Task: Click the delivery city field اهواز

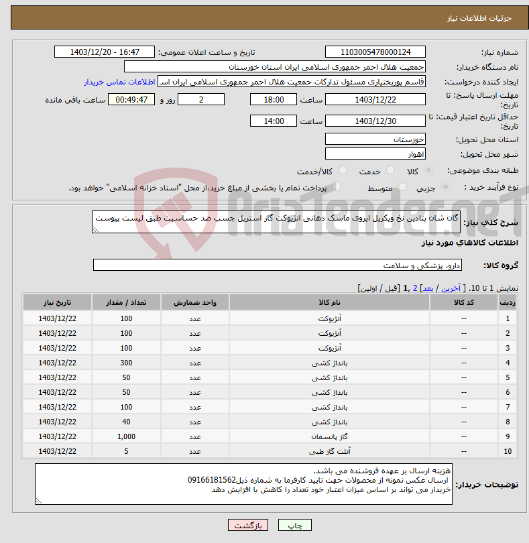Action: coord(375,154)
